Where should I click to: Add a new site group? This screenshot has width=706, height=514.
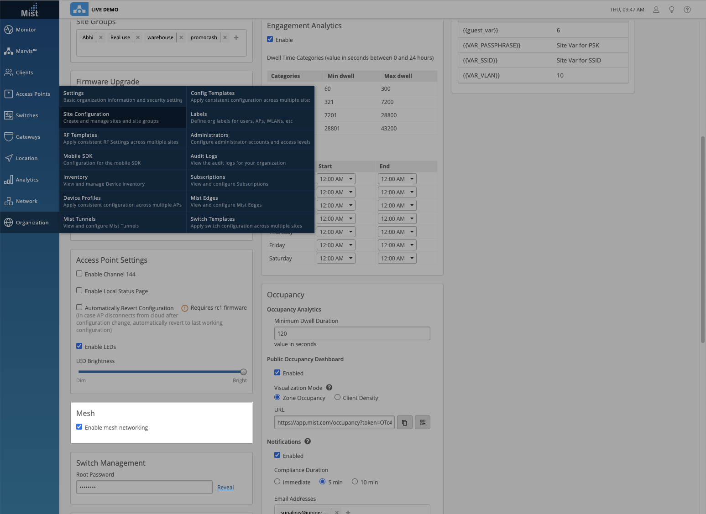pos(236,37)
